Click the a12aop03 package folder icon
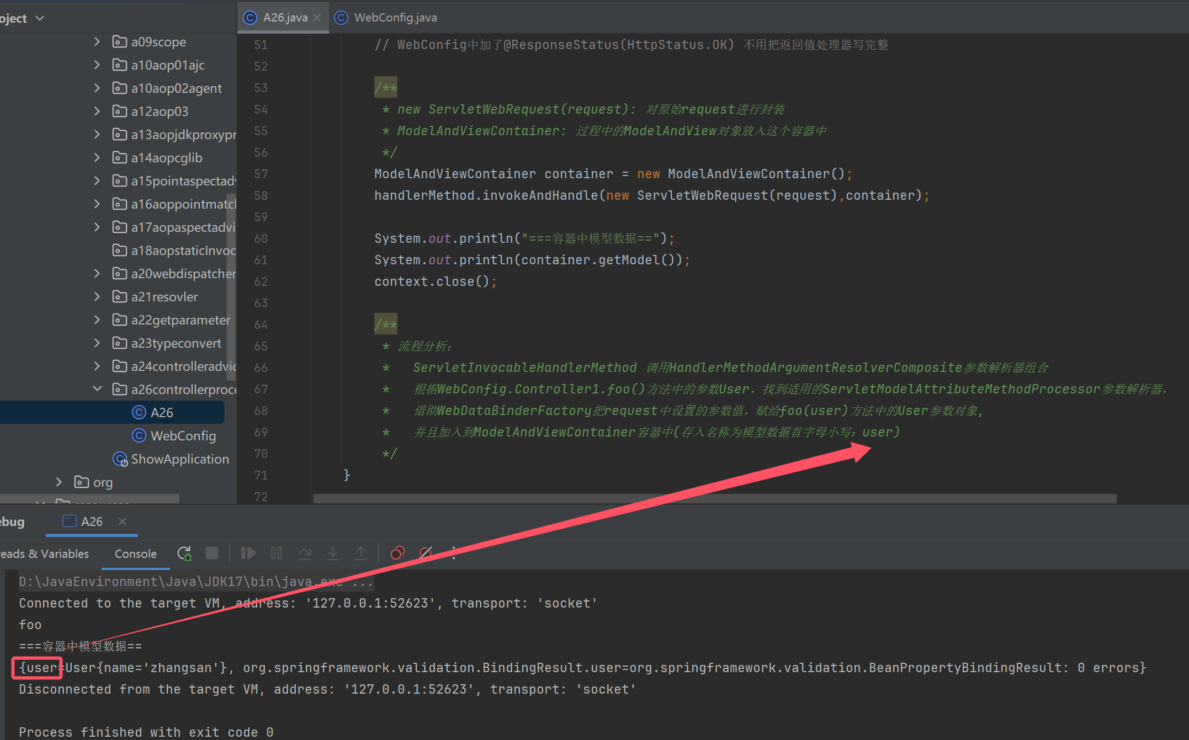The image size is (1189, 740). pos(119,111)
